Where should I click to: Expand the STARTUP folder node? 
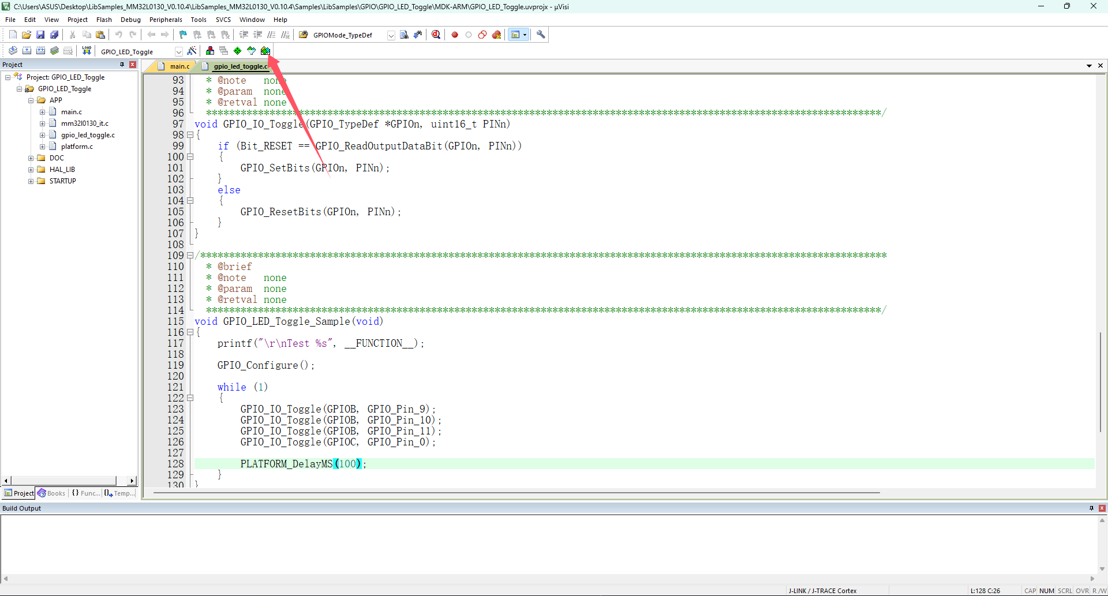(x=31, y=181)
